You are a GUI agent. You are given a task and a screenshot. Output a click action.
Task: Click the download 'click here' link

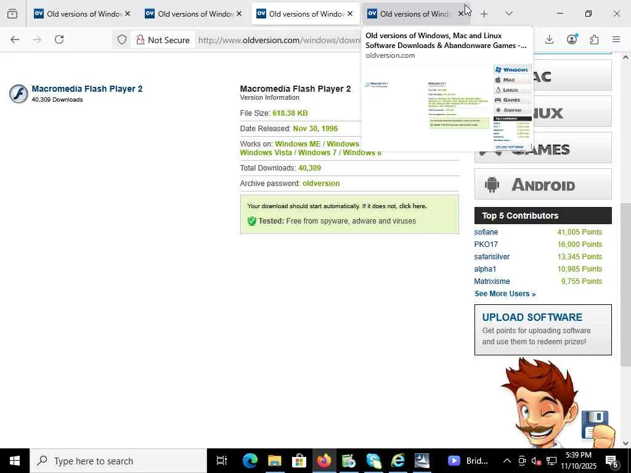(x=412, y=206)
